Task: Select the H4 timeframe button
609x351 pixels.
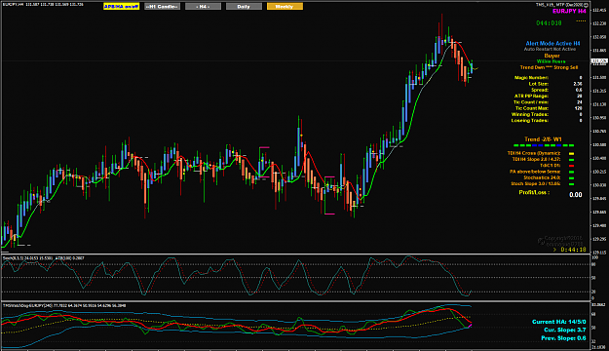Action: 203,6
